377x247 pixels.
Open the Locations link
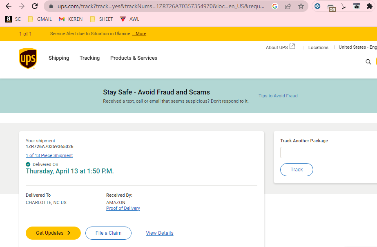pyautogui.click(x=318, y=47)
